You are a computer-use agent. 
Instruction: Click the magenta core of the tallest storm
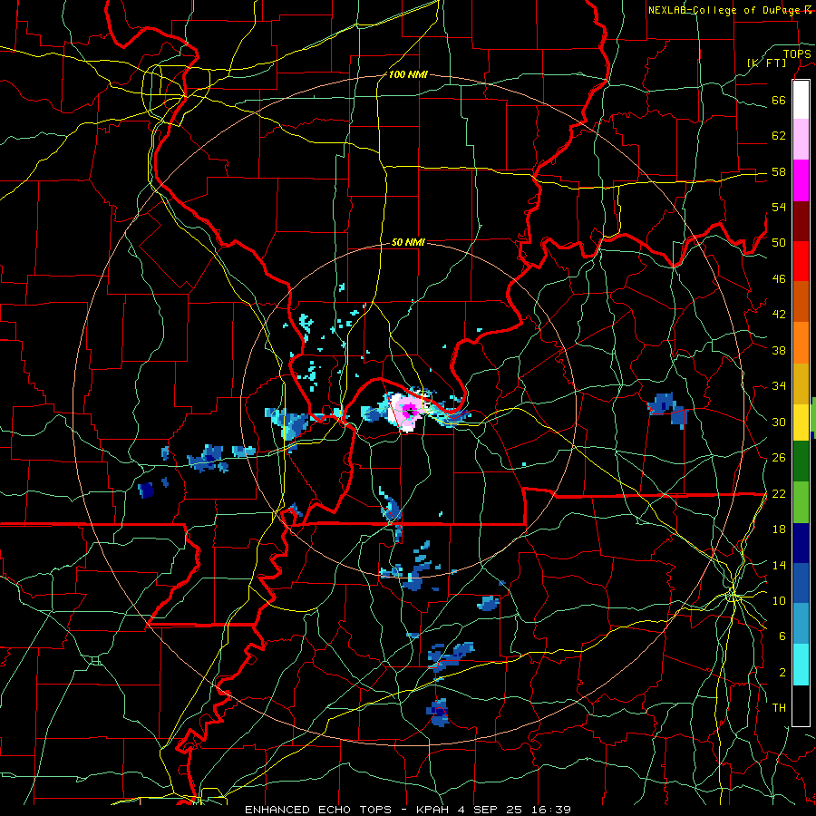pos(410,409)
